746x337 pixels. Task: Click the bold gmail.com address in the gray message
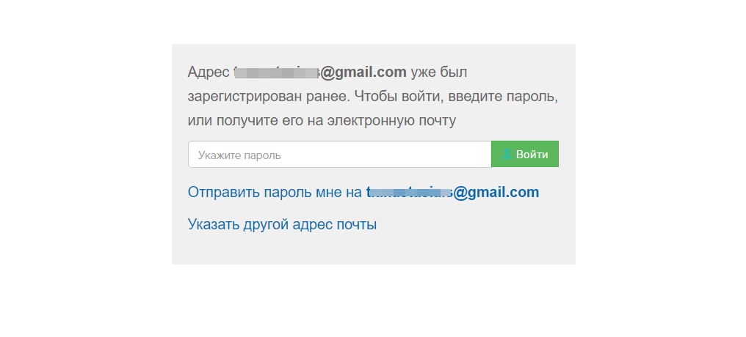320,72
